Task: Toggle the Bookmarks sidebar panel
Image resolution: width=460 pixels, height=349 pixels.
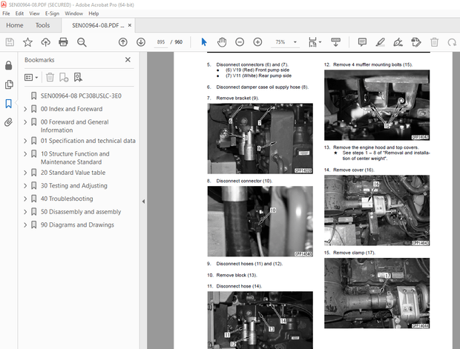Action: pyautogui.click(x=9, y=104)
